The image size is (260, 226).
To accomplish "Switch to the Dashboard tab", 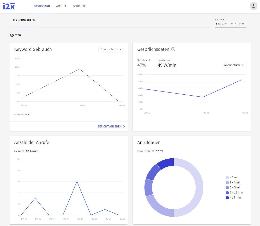I will point(42,6).
